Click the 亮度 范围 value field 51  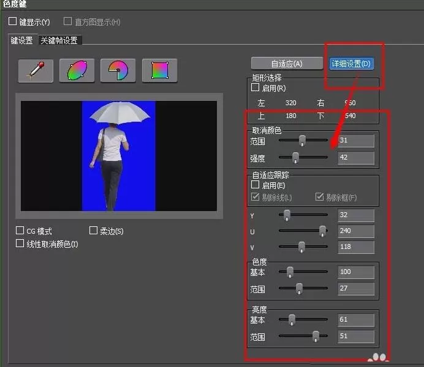click(356, 336)
